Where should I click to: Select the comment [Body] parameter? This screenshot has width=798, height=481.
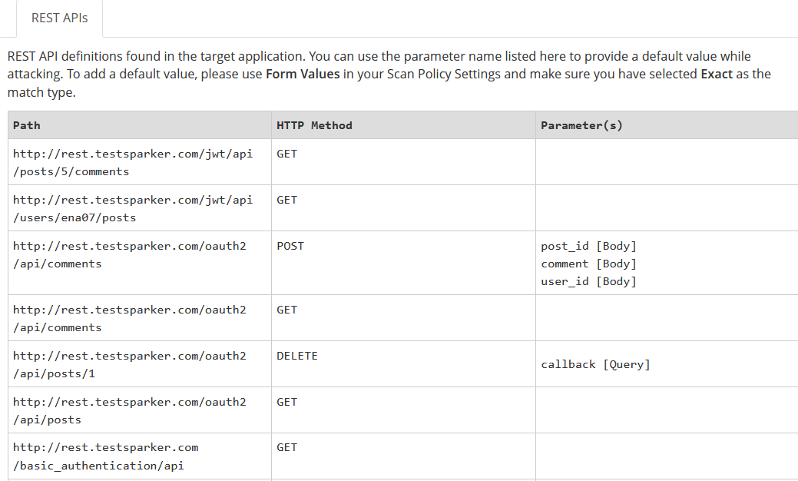point(588,264)
